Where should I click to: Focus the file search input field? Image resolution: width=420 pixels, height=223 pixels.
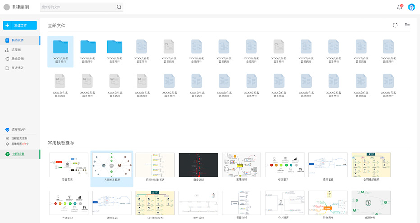pos(78,7)
